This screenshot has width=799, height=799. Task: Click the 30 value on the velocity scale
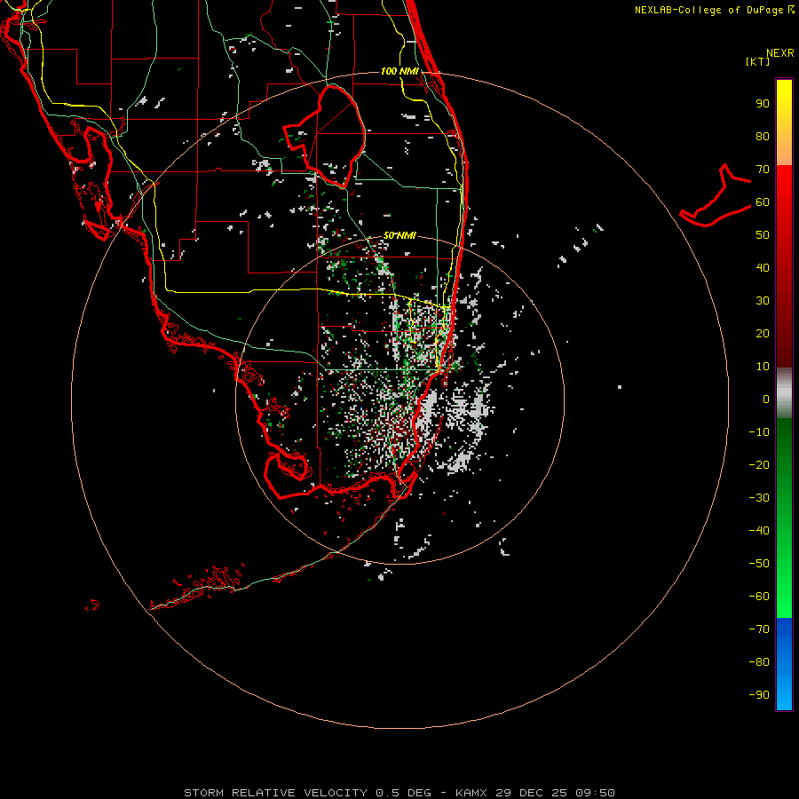click(x=763, y=301)
